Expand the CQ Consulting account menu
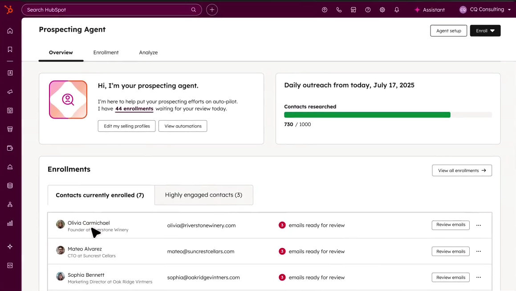Image resolution: width=516 pixels, height=291 pixels. click(485, 9)
